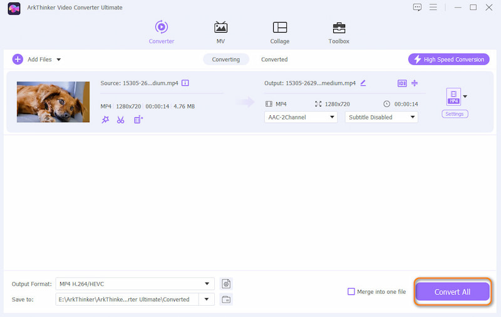Open custom profile settings icon near Output Format
The width and height of the screenshot is (501, 317).
point(226,284)
